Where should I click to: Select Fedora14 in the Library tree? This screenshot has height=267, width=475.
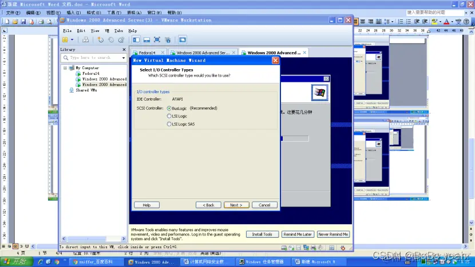click(90, 73)
